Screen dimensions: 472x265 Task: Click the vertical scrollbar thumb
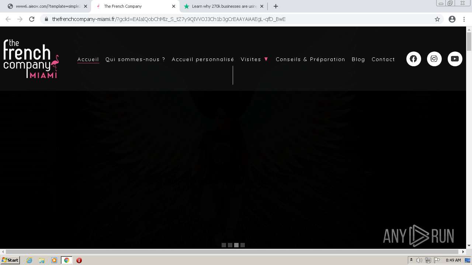(469, 42)
